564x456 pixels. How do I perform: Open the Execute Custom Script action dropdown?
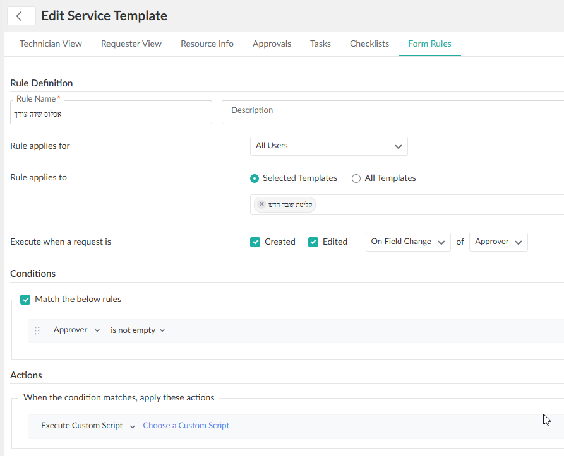coord(88,426)
